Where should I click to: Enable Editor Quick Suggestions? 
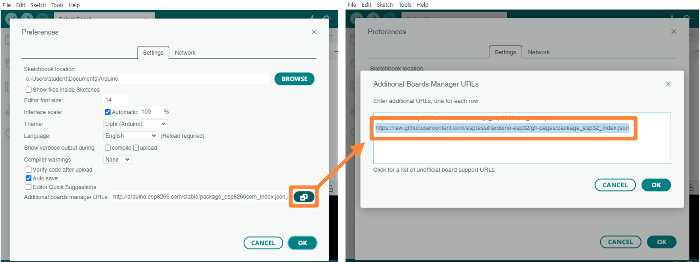click(28, 187)
